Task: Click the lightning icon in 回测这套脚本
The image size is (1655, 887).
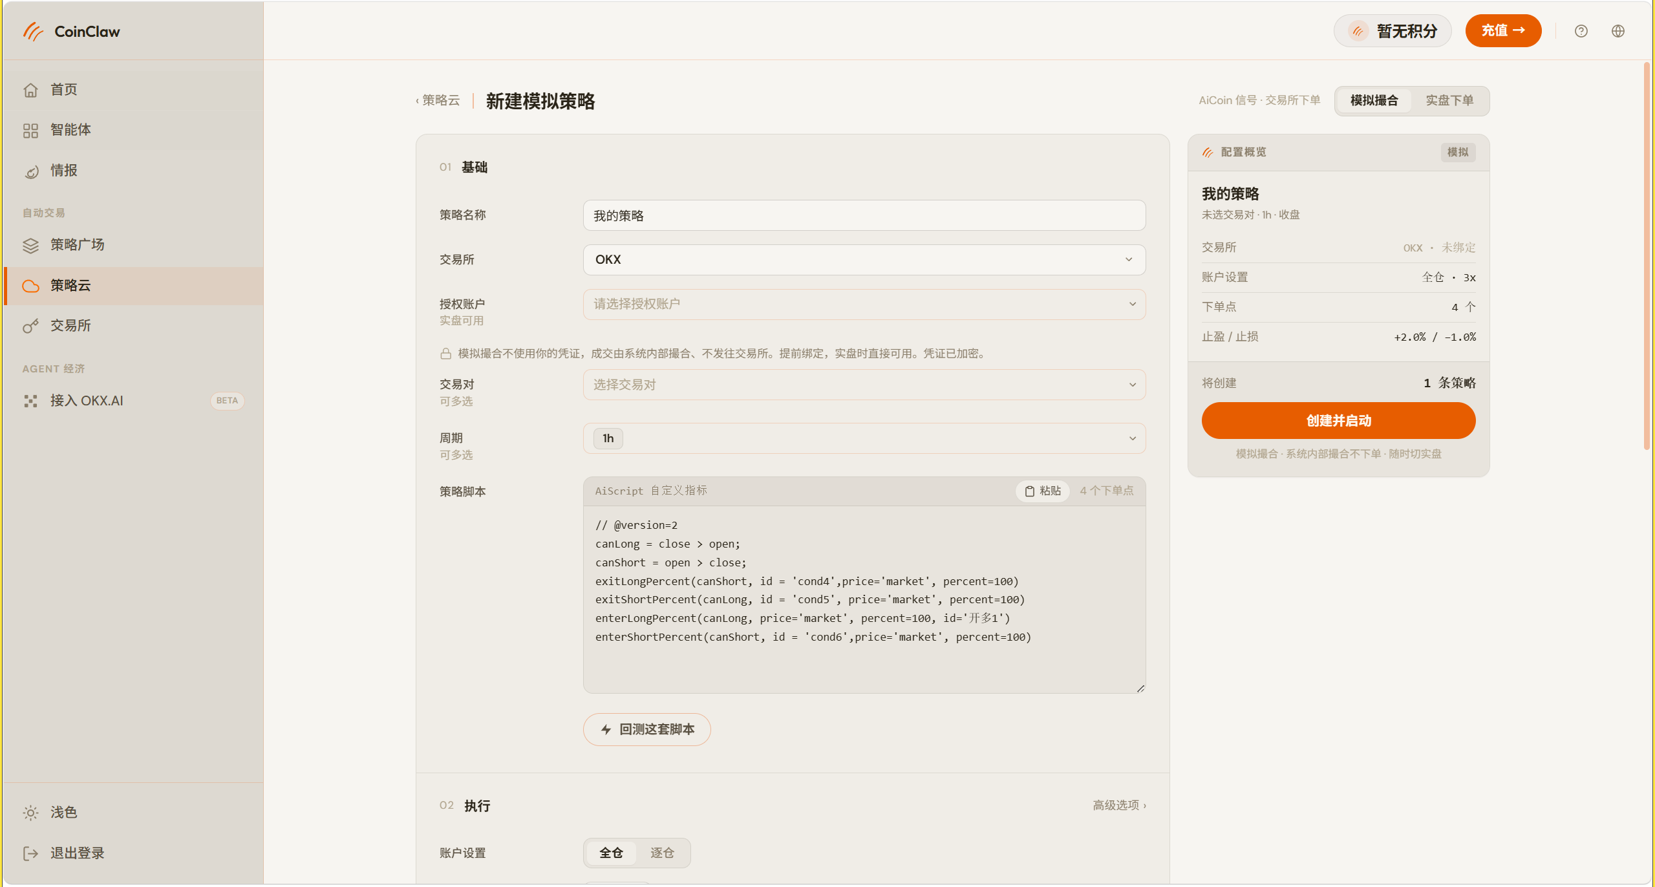Action: point(606,729)
